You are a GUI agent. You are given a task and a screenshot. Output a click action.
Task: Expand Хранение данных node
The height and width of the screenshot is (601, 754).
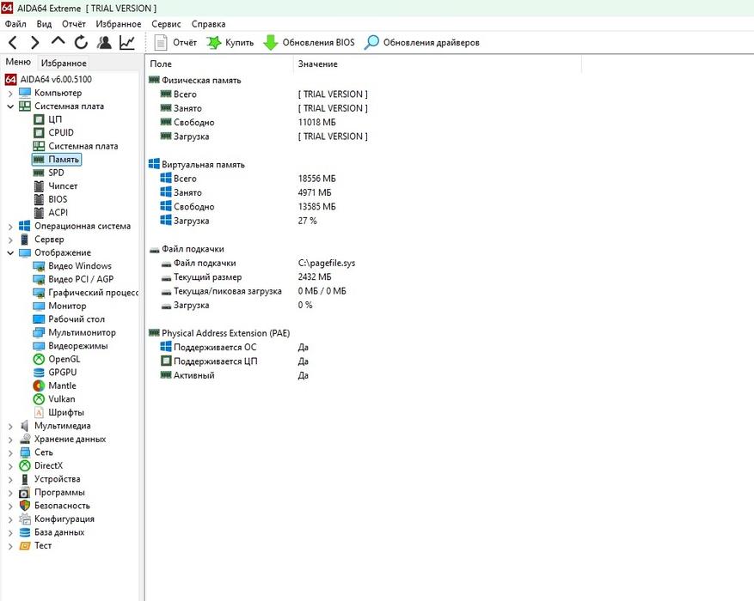10,440
